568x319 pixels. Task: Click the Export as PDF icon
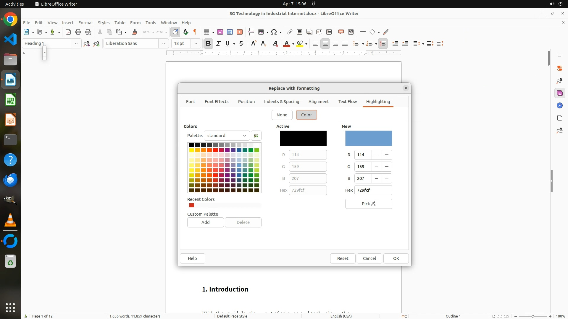click(68, 32)
